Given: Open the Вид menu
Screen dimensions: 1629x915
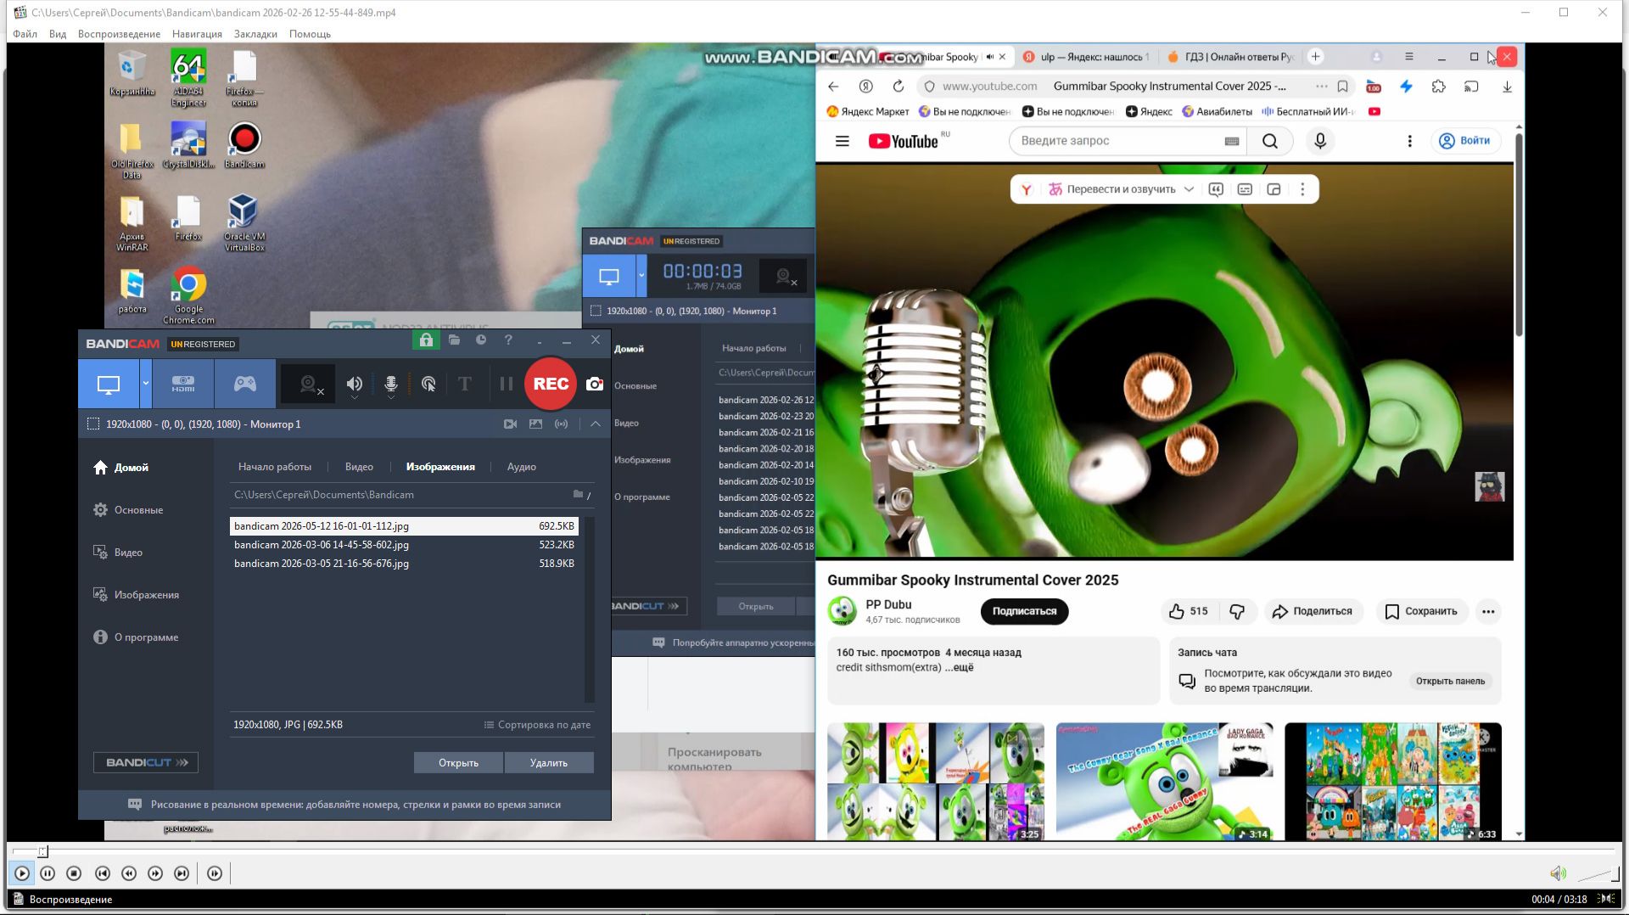Looking at the screenshot, I should (58, 34).
